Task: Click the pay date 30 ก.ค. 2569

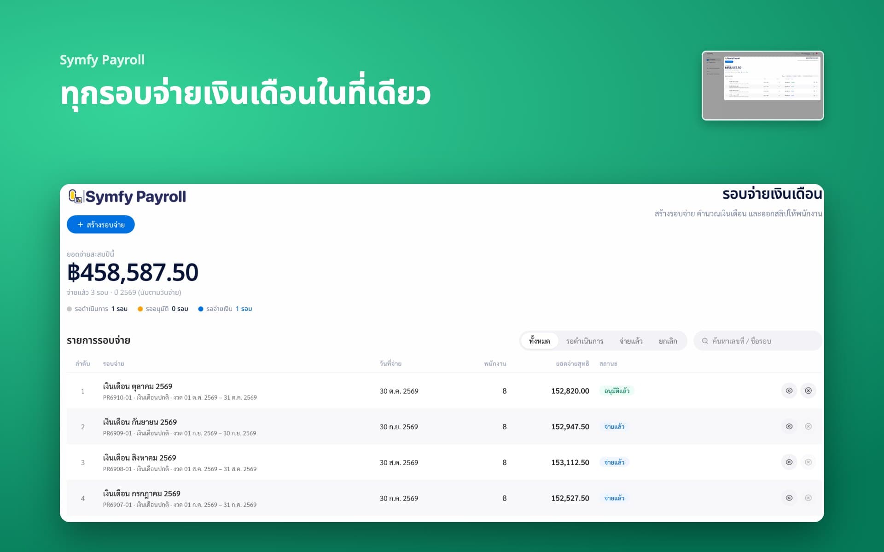Action: click(x=399, y=498)
